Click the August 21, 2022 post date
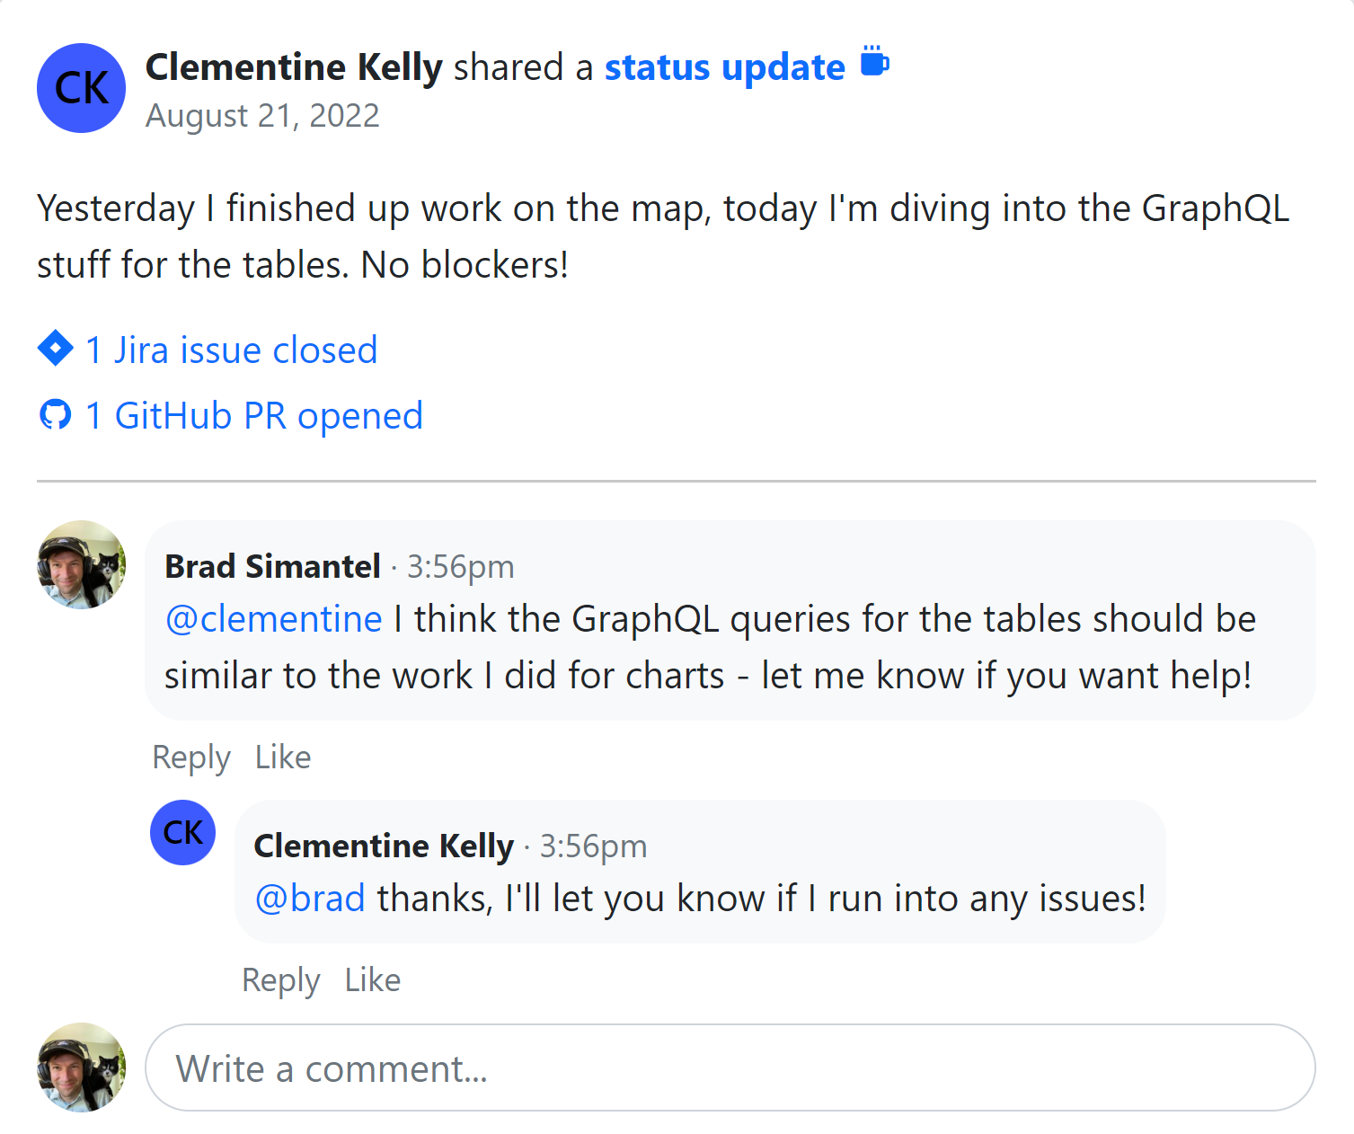This screenshot has height=1134, width=1354. [262, 116]
